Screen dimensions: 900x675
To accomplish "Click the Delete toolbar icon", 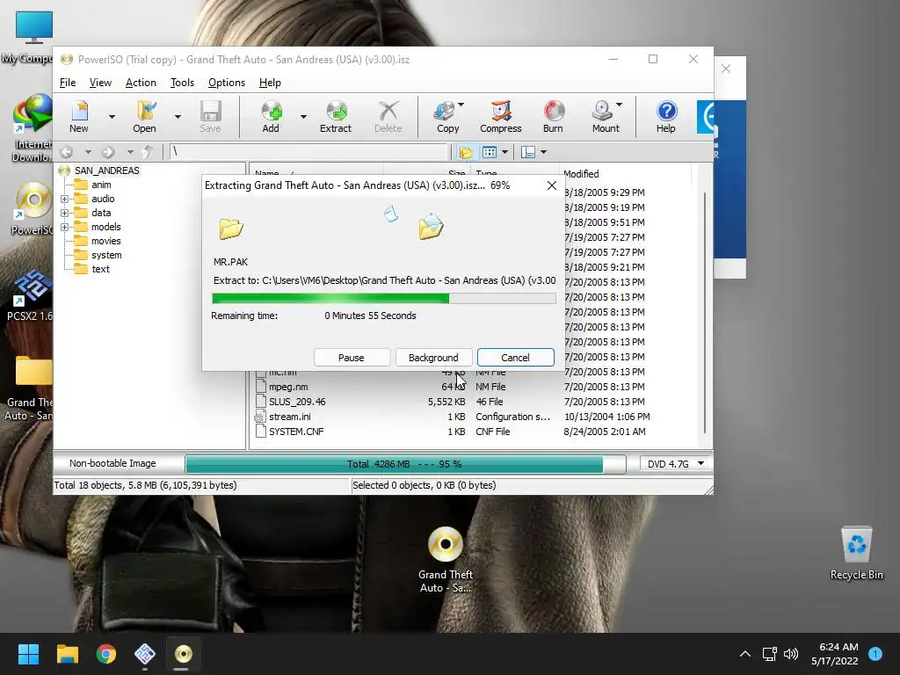I will pos(388,117).
